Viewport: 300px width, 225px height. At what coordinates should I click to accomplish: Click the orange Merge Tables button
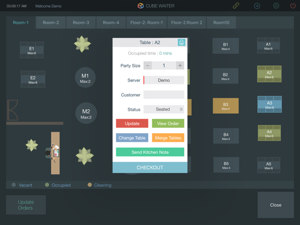click(x=168, y=137)
